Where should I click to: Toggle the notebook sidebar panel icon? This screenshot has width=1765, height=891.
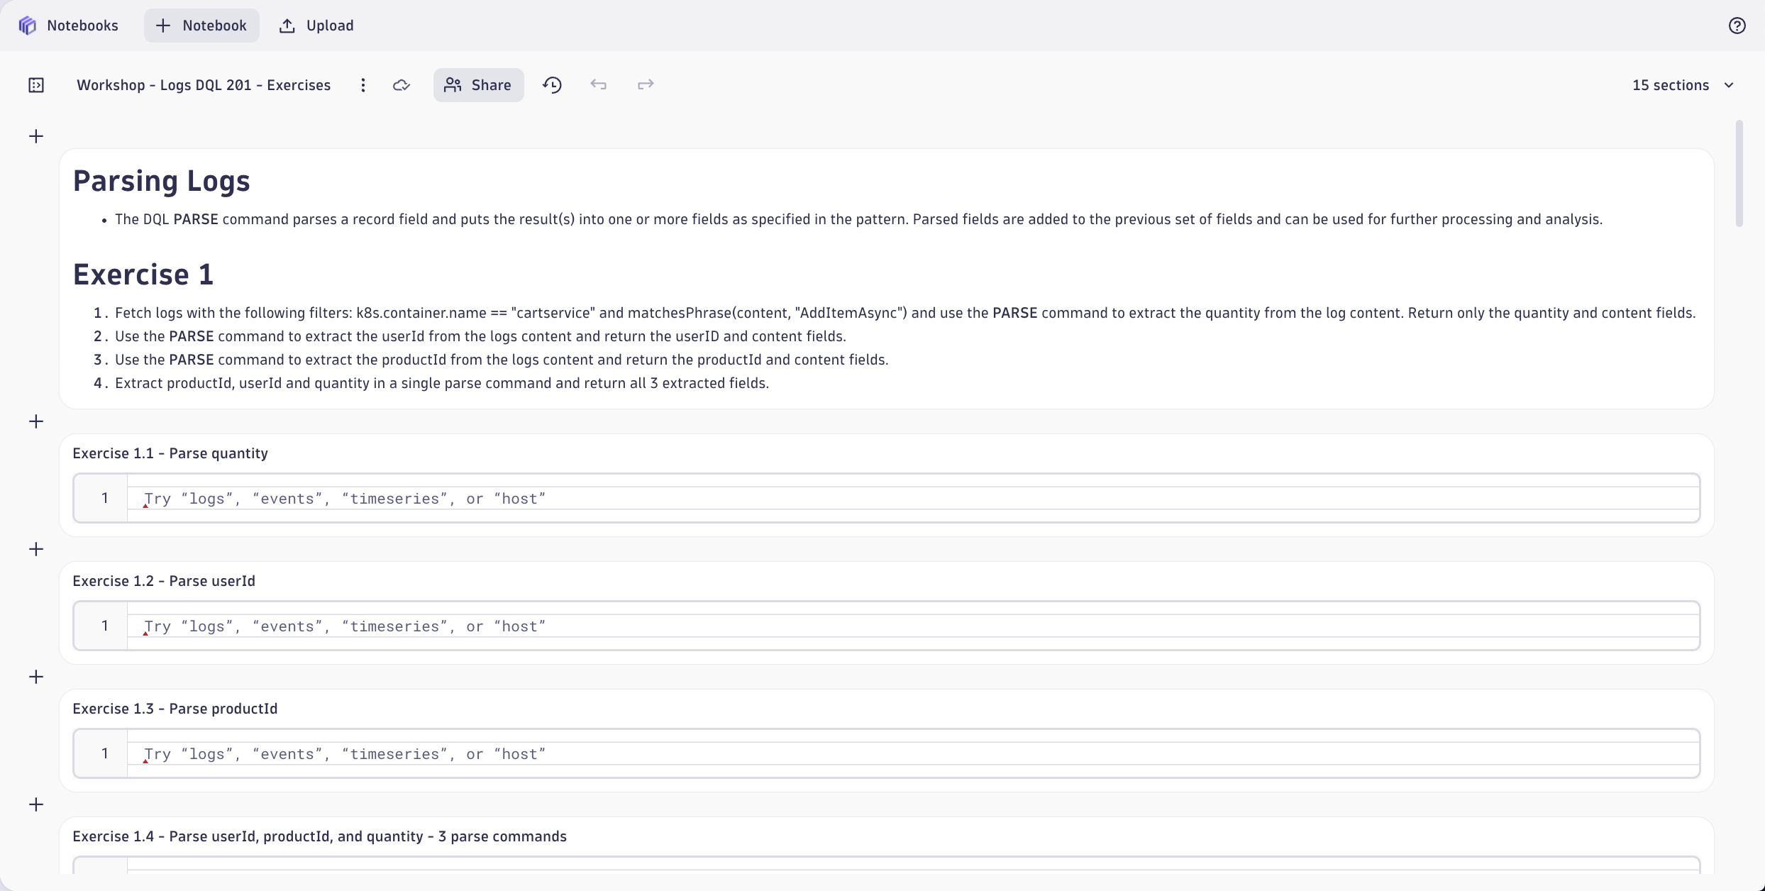pos(36,85)
